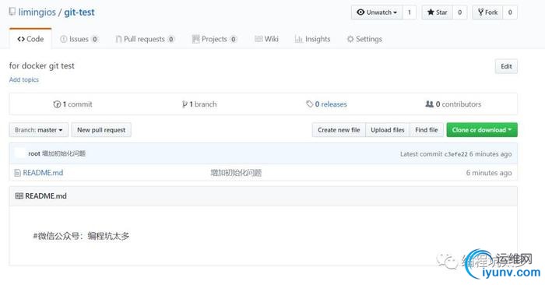Image resolution: width=545 pixels, height=285 pixels.
Task: Go to the Projects tab
Action: click(x=214, y=39)
